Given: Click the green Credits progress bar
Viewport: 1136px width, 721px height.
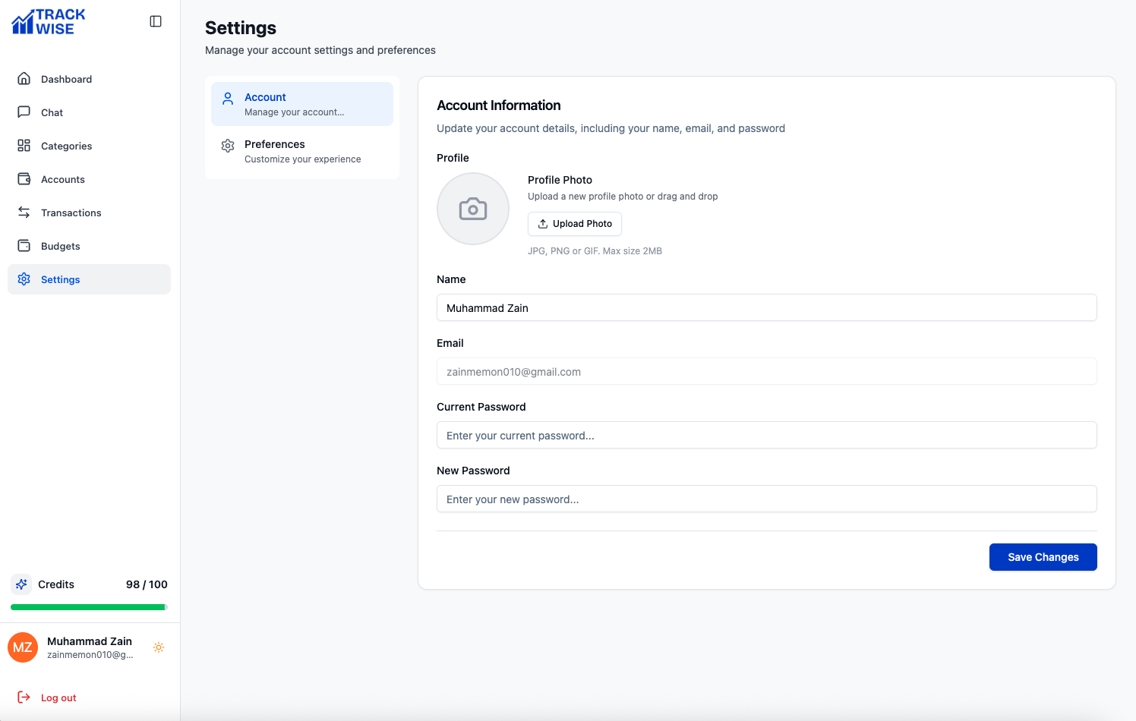Looking at the screenshot, I should (87, 606).
